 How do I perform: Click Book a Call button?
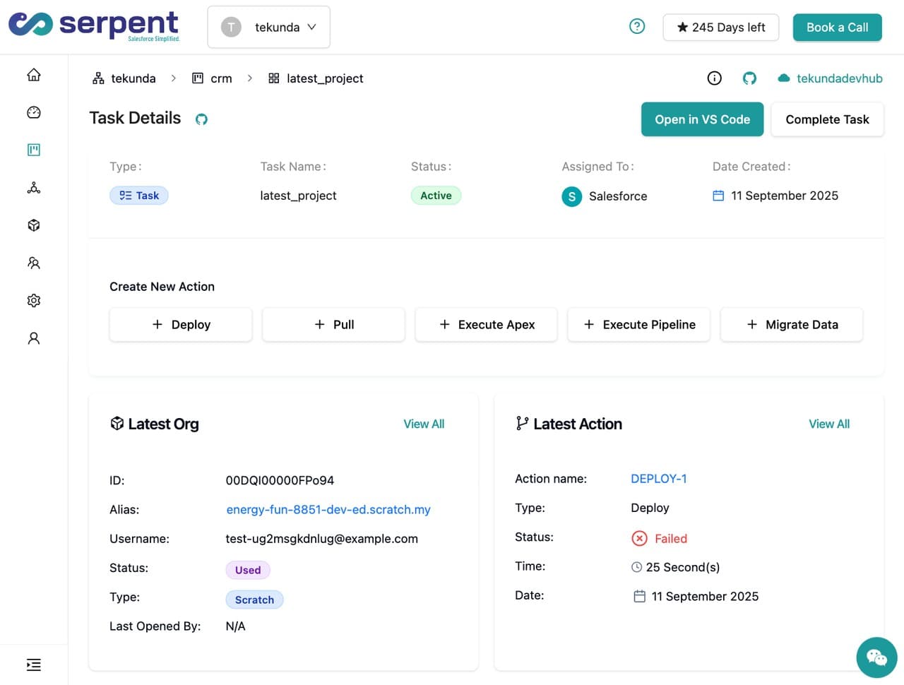[x=837, y=27]
